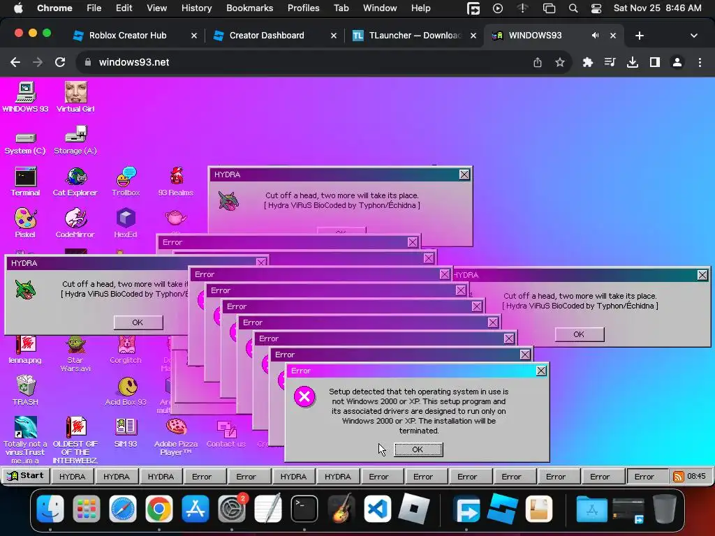This screenshot has height=536, width=715.
Task: Open the Totally not a virus icon
Action: tap(26, 440)
